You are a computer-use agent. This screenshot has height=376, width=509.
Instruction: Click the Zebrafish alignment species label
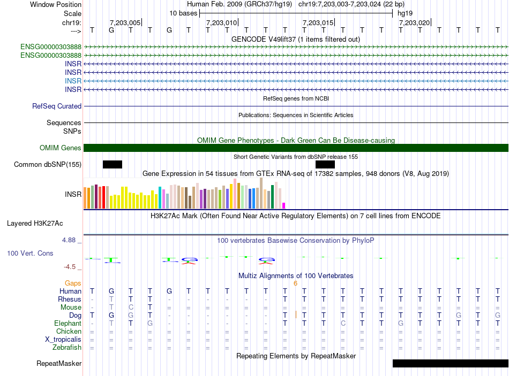click(x=66, y=348)
